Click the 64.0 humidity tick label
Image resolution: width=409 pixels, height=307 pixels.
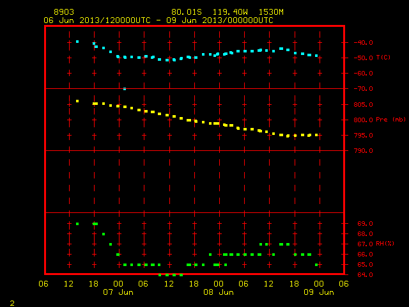[x=365, y=274]
